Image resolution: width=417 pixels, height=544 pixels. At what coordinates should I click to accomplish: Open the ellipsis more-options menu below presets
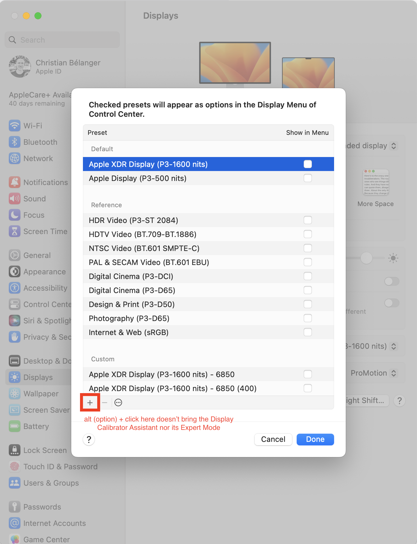[118, 403]
